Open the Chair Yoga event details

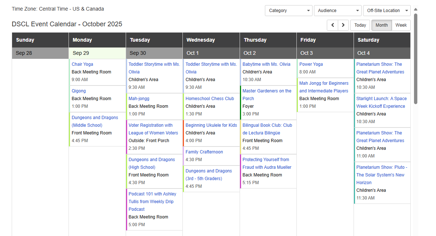tap(82, 64)
